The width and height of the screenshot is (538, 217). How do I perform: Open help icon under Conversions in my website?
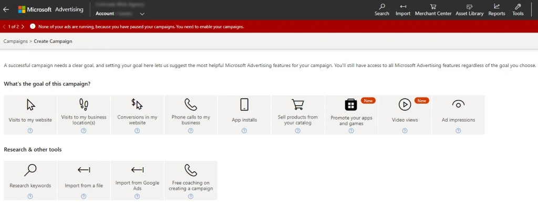pyautogui.click(x=137, y=131)
